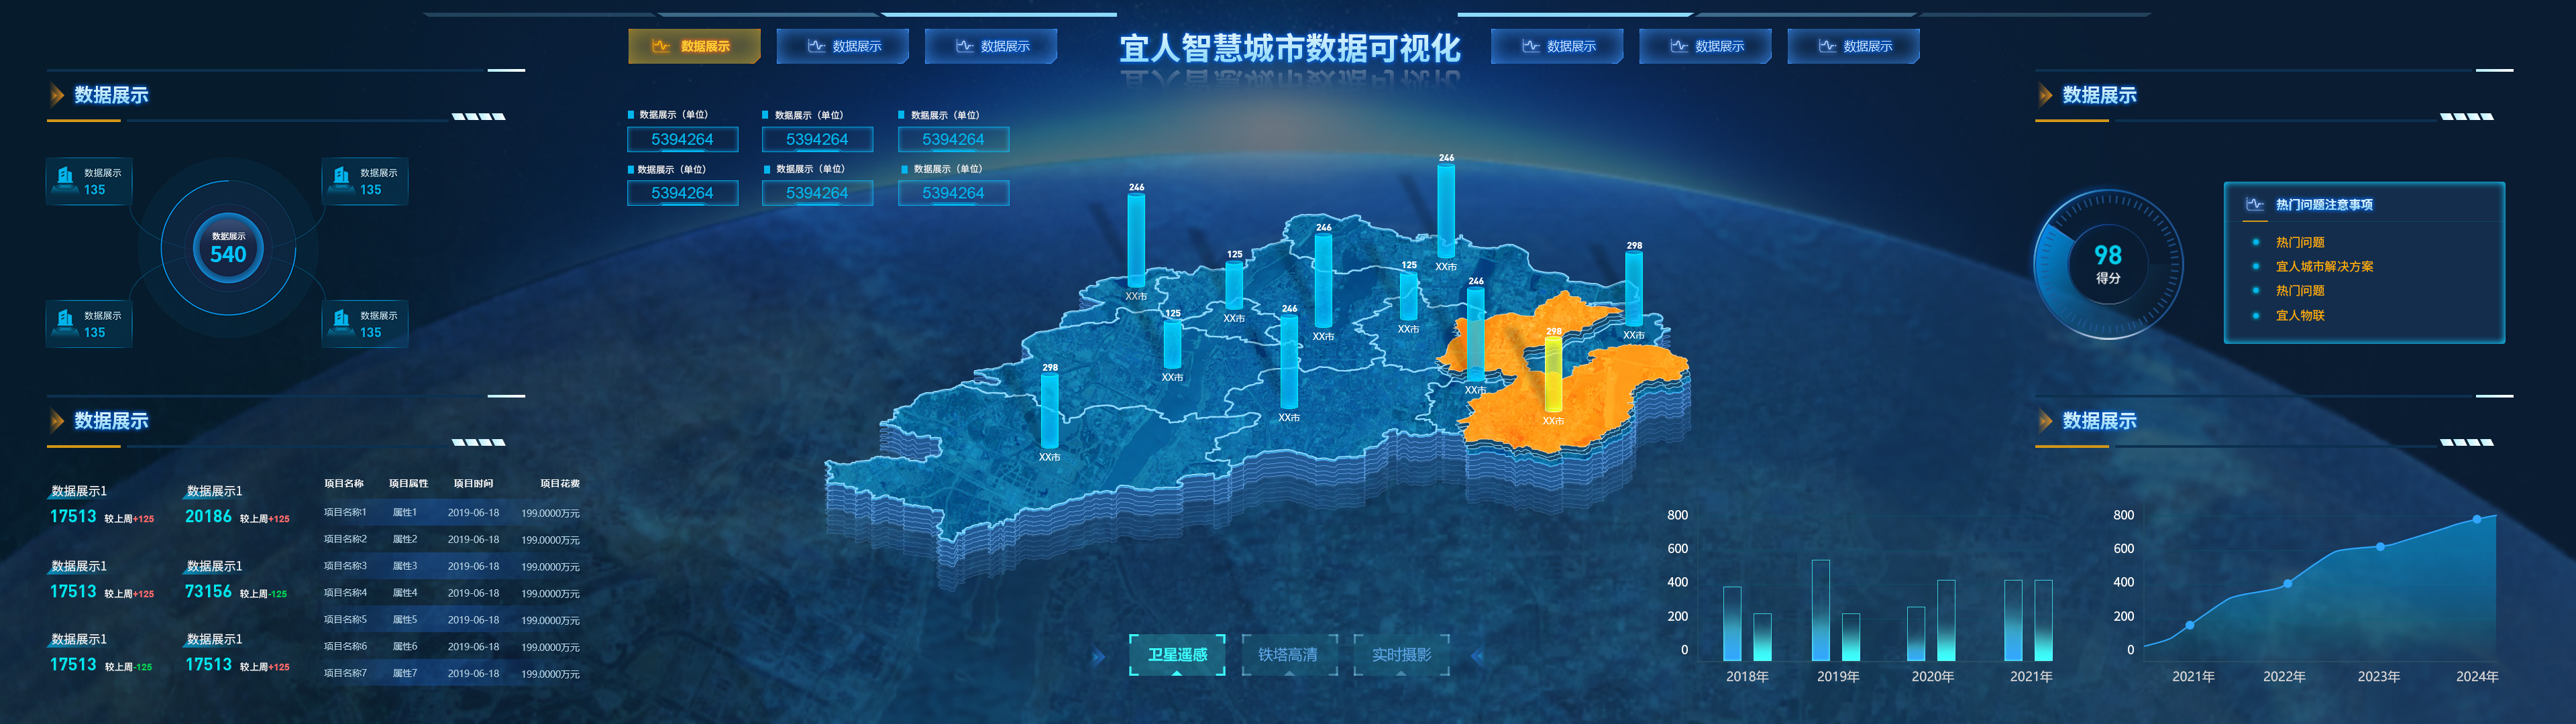The image size is (2576, 724).
Task: Click the orange arrow icon above the line chart
Action: 2045,421
